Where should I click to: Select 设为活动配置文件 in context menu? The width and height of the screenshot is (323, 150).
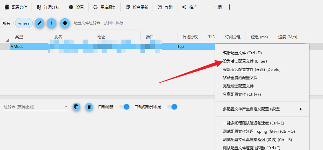pyautogui.click(x=245, y=61)
